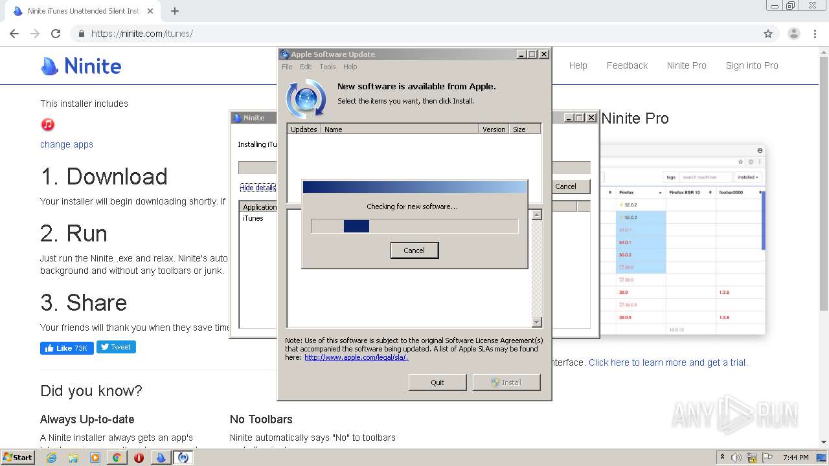Switch to Ninite installer taskbar button
Screen dimensions: 829x466
[161, 458]
